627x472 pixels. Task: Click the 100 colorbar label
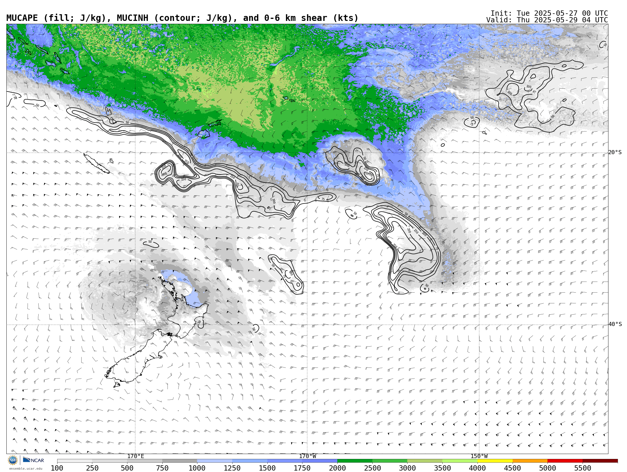57,468
